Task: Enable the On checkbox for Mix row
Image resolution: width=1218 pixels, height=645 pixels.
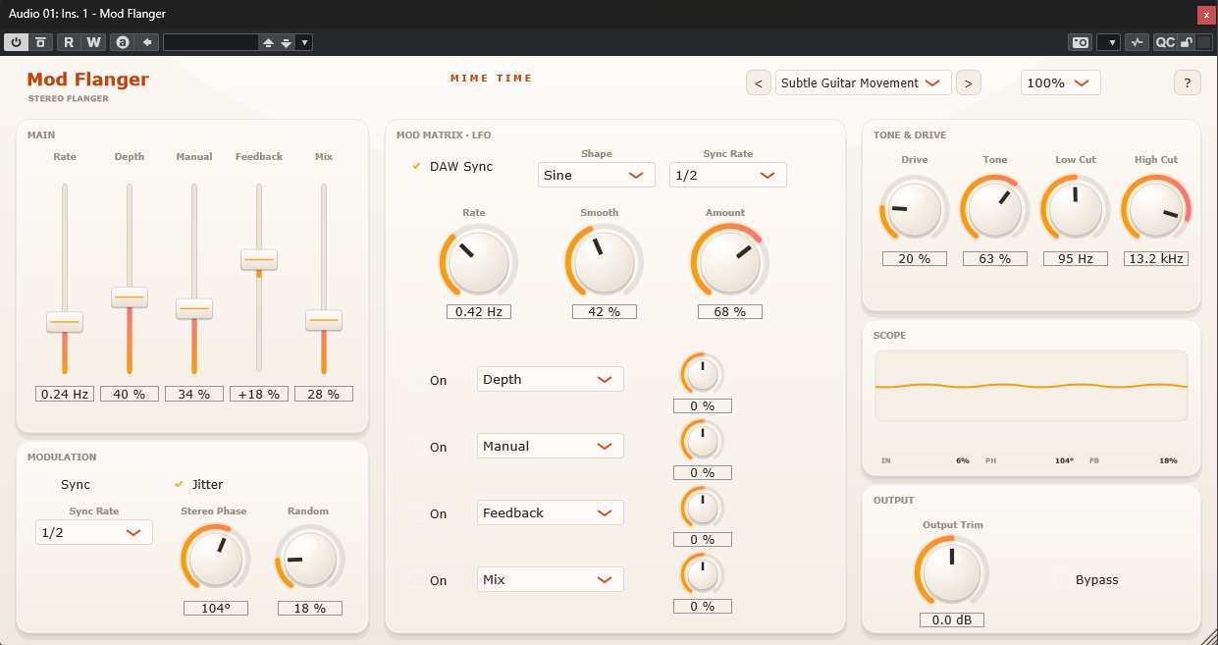Action: (416, 580)
